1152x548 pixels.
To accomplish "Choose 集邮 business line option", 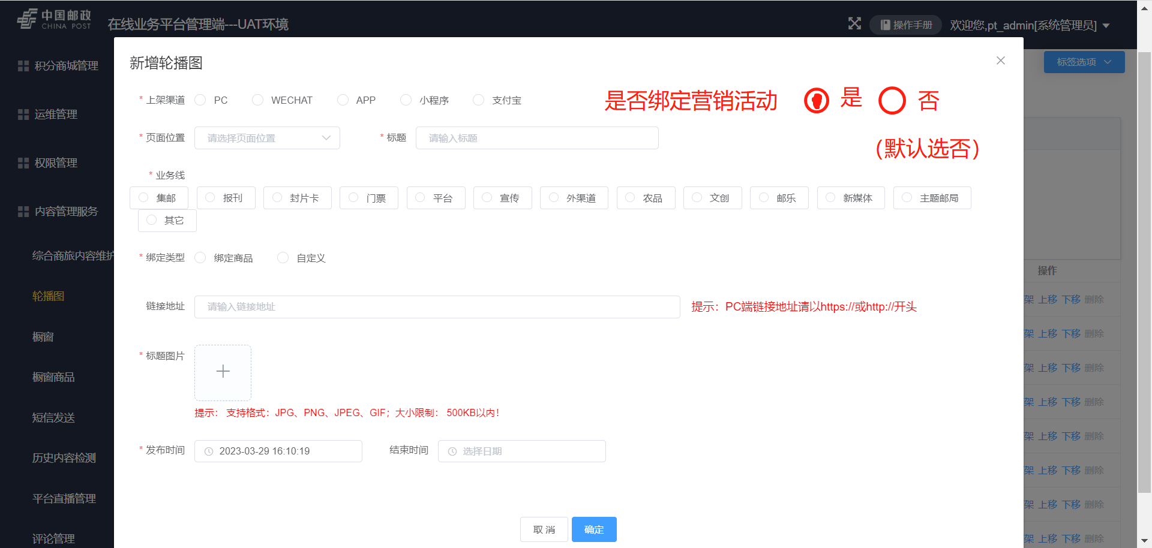I will (x=159, y=198).
